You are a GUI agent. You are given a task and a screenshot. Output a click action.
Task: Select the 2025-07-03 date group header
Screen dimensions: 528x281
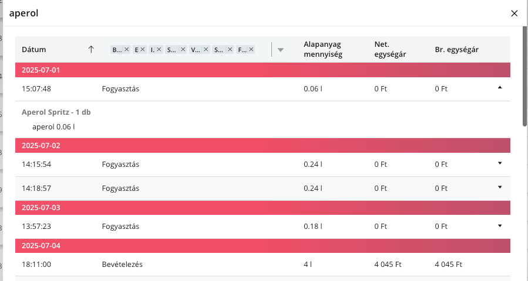click(263, 208)
